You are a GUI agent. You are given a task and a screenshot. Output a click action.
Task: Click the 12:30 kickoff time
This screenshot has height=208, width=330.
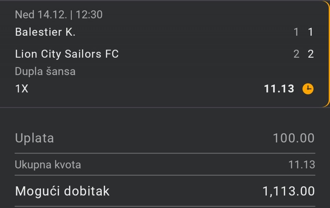(x=89, y=14)
